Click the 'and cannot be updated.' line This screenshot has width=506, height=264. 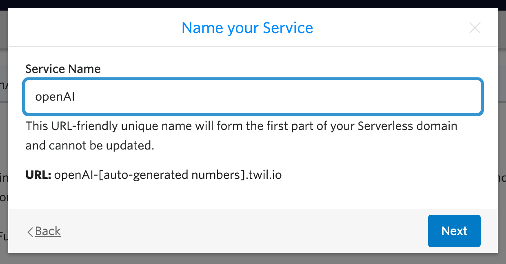pyautogui.click(x=90, y=145)
